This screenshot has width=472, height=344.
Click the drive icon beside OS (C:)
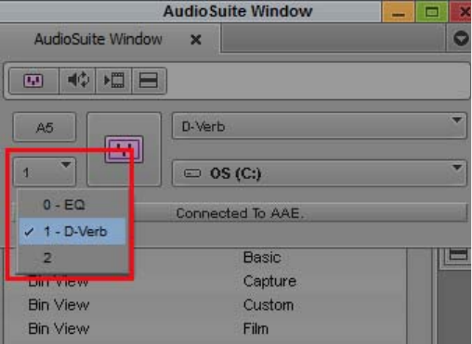pyautogui.click(x=192, y=173)
